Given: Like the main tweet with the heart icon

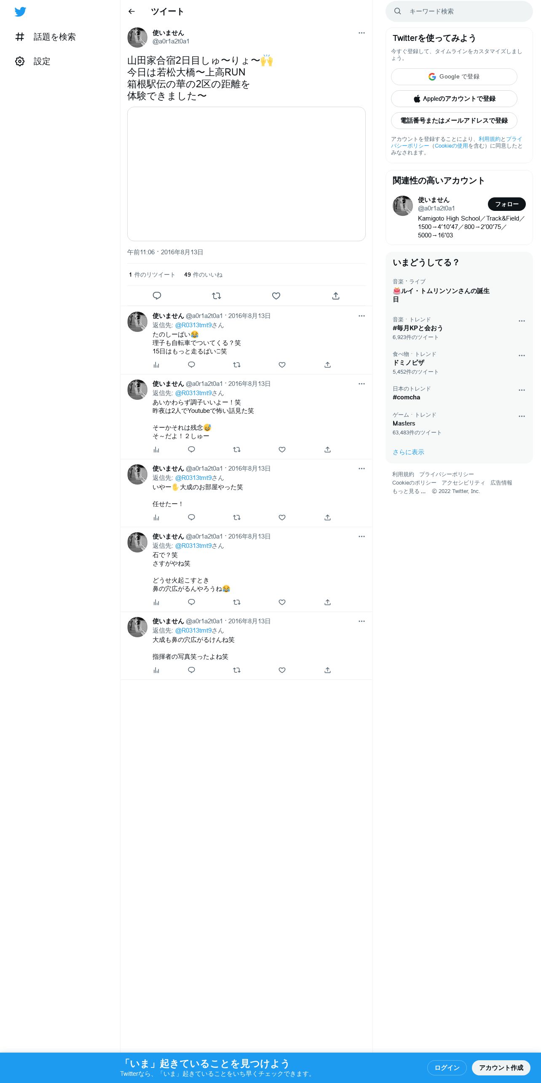Looking at the screenshot, I should 276,296.
